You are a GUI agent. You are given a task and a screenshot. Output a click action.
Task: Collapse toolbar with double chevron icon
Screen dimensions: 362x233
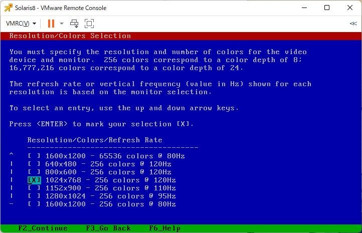[353, 24]
